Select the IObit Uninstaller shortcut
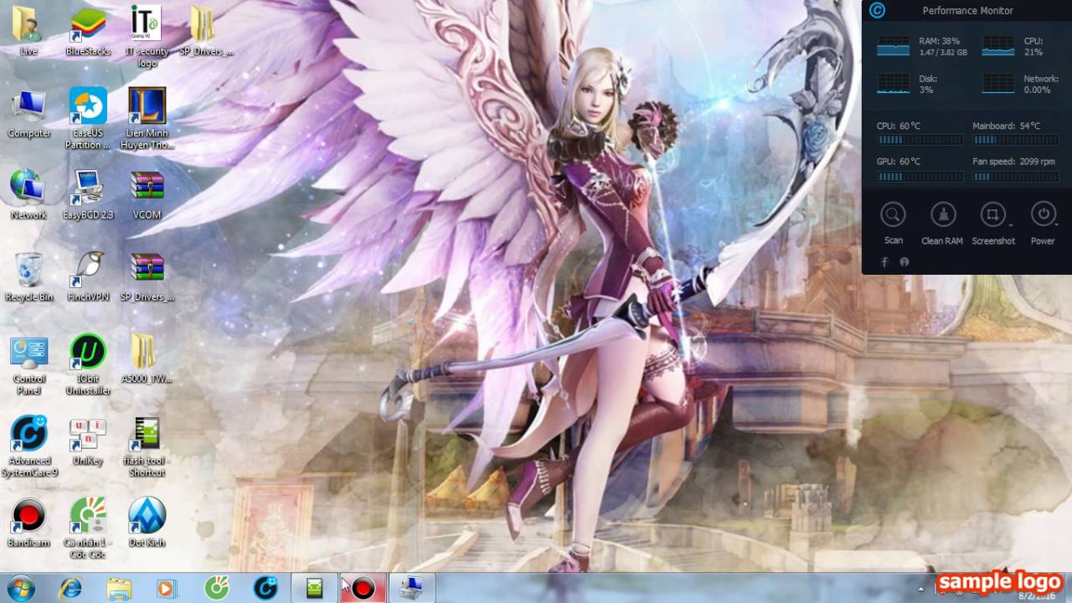This screenshot has height=603, width=1072. (x=88, y=364)
